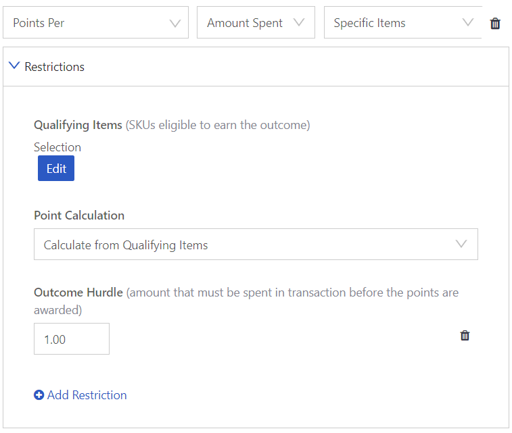Open Calculate from Qualifying Items dropdown

pyautogui.click(x=256, y=245)
